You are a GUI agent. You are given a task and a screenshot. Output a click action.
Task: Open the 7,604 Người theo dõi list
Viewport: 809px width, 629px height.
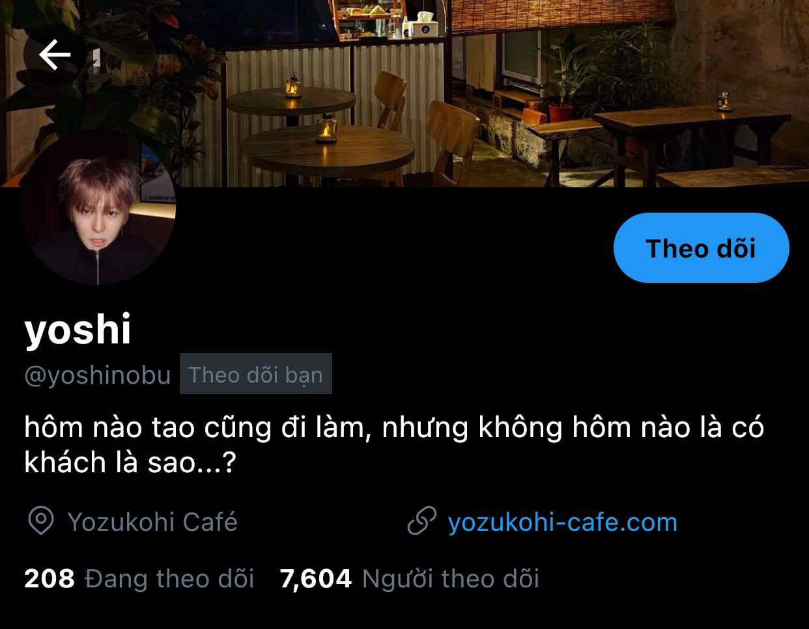(x=409, y=578)
